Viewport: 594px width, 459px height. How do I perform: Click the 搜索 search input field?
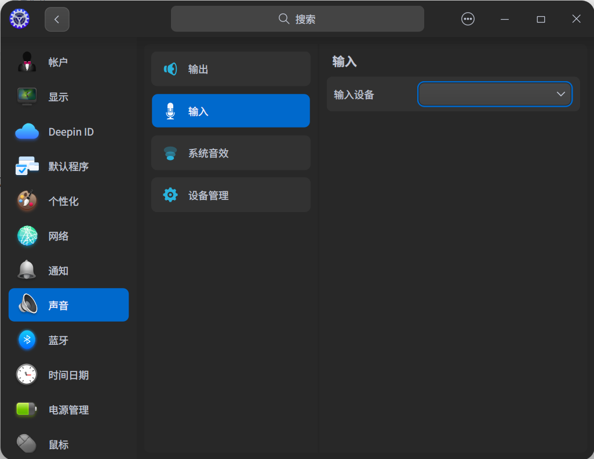[297, 19]
